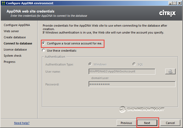Open the Create database step

tap(15, 37)
